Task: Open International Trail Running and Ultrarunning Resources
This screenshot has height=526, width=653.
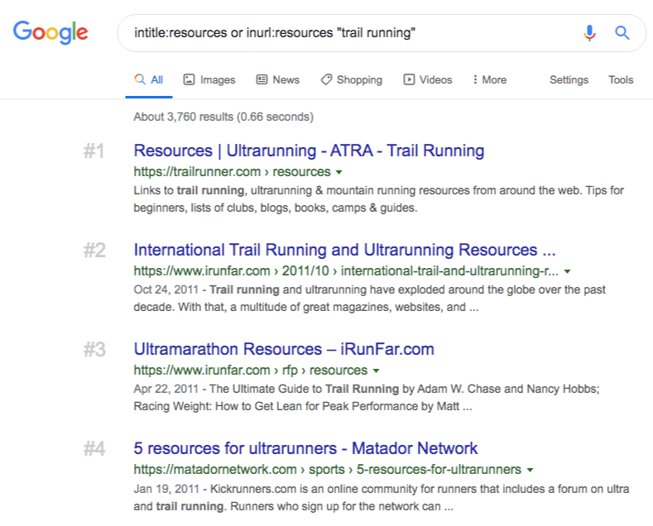Action: (344, 250)
